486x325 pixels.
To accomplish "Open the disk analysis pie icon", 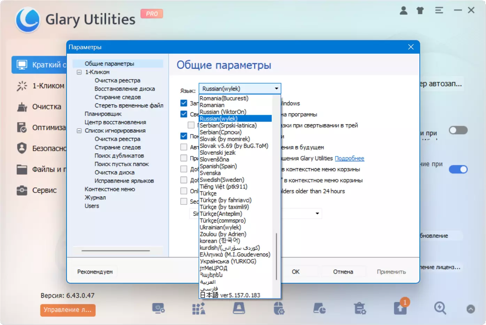I will click(x=319, y=308).
